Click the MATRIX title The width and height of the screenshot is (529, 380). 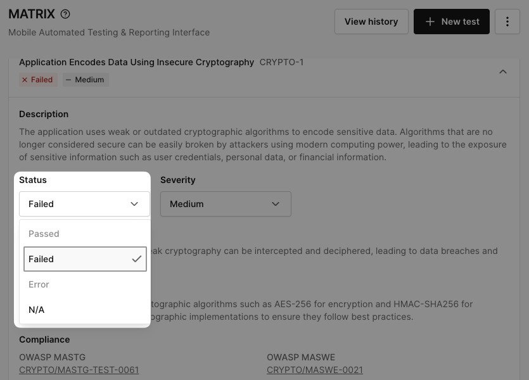pos(32,14)
